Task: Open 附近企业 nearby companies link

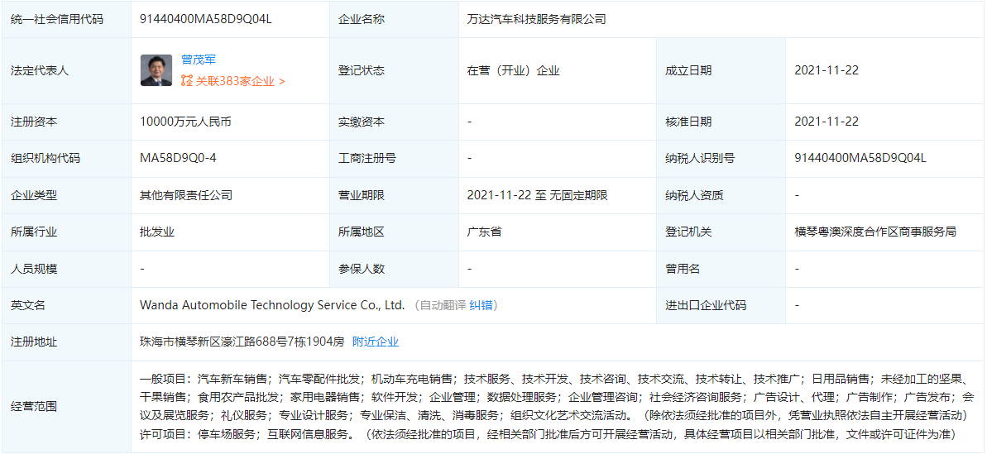Action: [375, 342]
